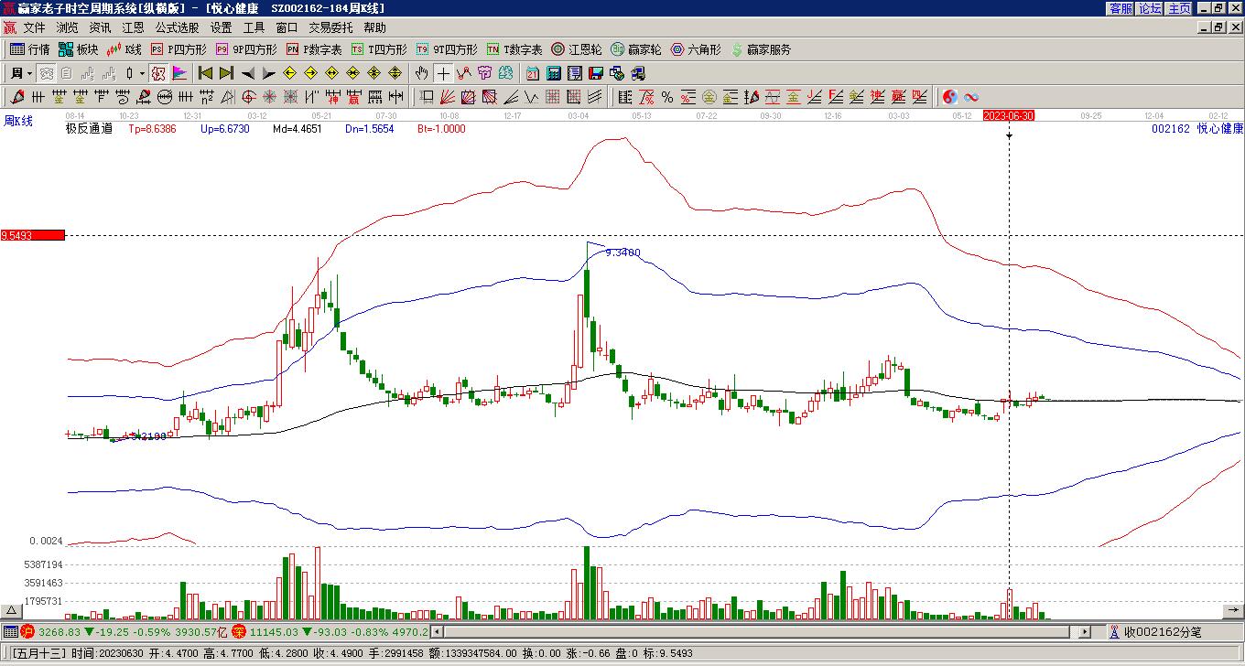Click the red circle target icon
This screenshot has width=1245, height=666.
click(249, 97)
